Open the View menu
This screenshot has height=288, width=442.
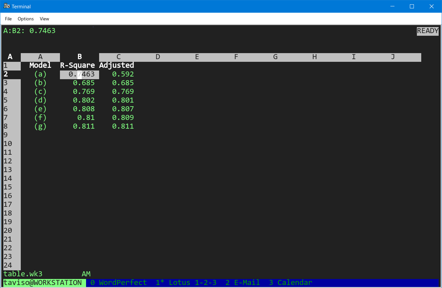(x=45, y=19)
